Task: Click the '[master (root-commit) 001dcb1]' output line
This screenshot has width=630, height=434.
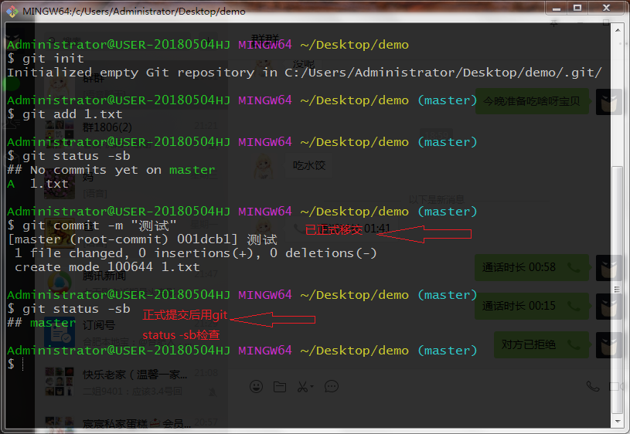Action: pos(143,239)
